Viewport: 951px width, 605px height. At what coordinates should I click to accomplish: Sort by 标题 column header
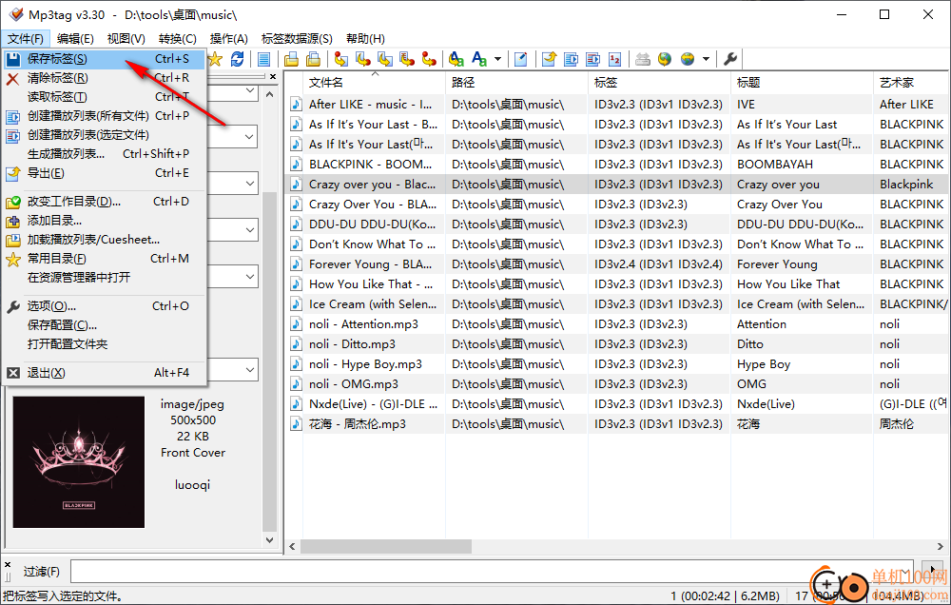[801, 82]
